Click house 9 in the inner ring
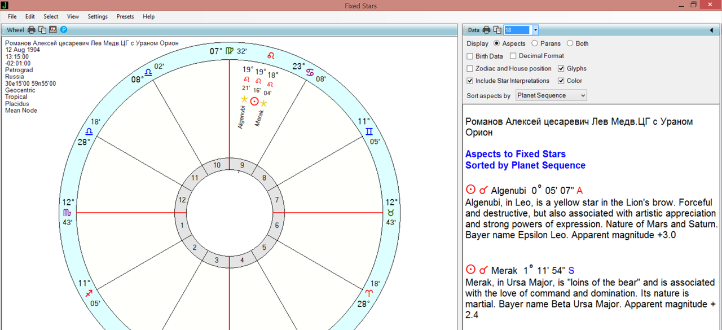722x330 pixels. point(242,165)
